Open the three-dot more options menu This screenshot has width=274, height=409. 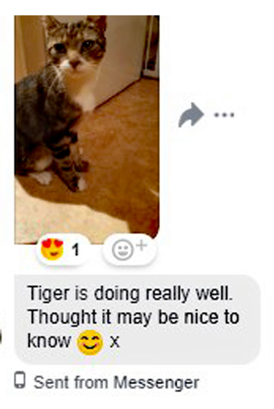(x=224, y=114)
